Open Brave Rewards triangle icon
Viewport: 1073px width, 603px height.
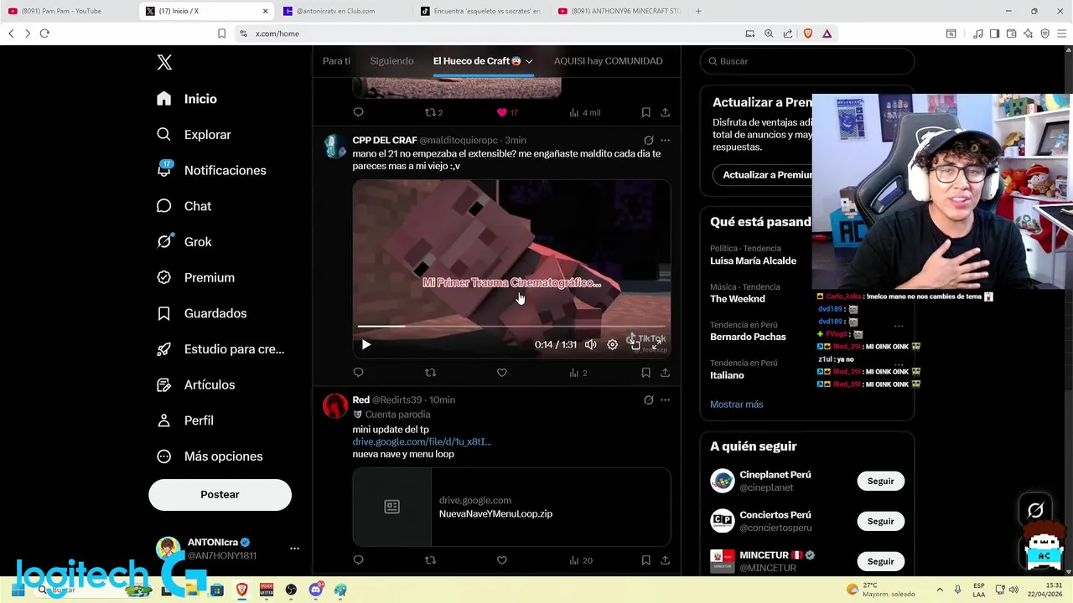point(827,33)
